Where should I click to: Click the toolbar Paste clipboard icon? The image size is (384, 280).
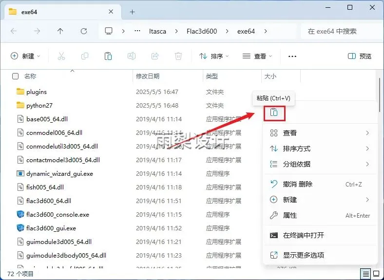coord(108,56)
